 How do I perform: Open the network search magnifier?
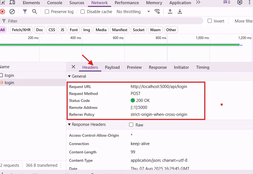35,12
